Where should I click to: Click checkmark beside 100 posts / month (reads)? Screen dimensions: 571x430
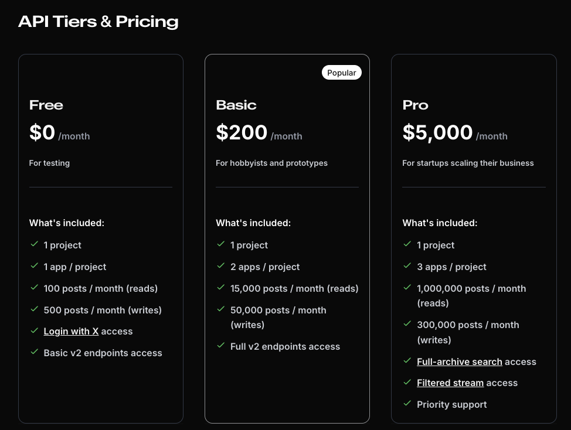coord(35,288)
